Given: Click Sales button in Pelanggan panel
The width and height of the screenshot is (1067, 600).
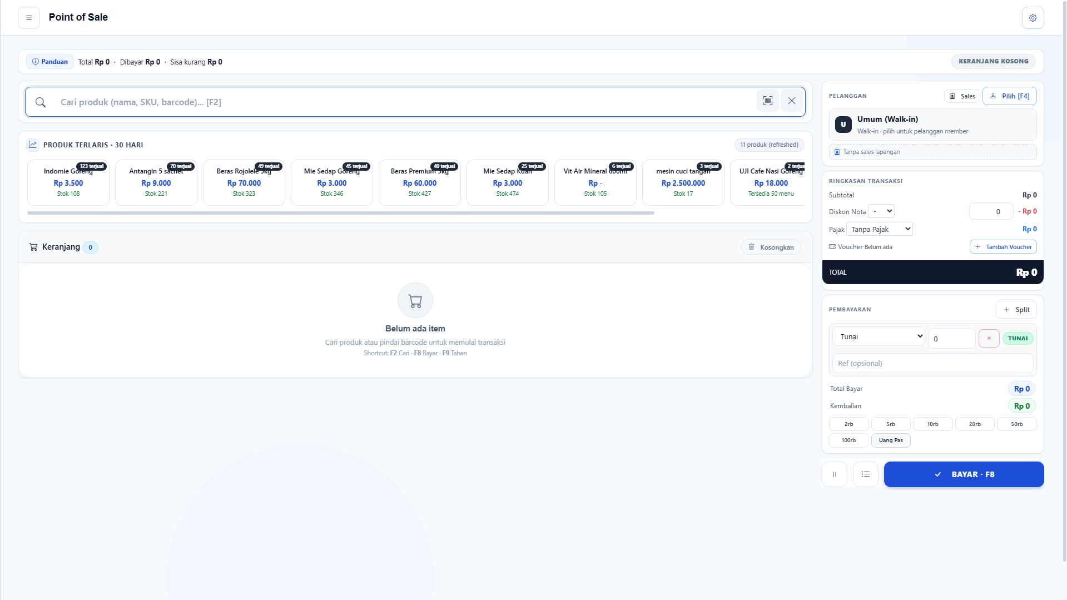Looking at the screenshot, I should 962,96.
